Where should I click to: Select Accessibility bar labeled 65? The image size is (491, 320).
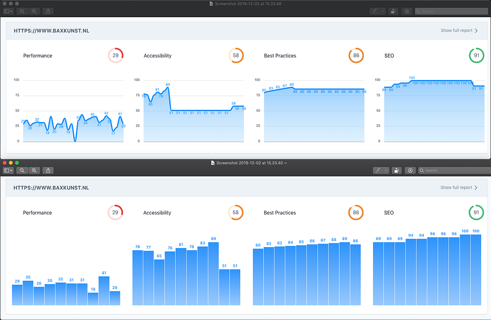(x=159, y=282)
